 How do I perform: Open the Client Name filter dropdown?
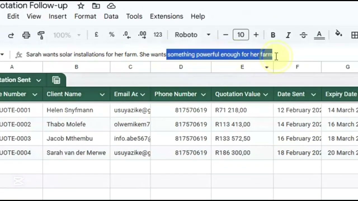(102, 95)
